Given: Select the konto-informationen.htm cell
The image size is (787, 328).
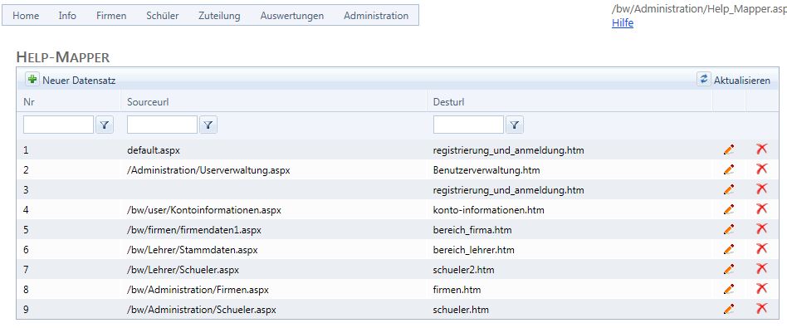Looking at the screenshot, I should tap(488, 210).
